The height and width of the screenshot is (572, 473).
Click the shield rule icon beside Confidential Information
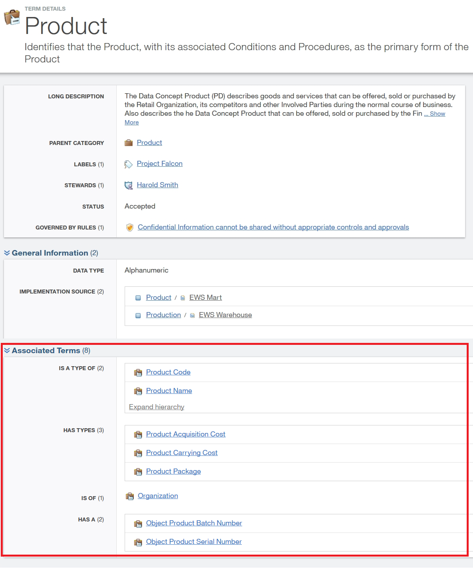129,228
